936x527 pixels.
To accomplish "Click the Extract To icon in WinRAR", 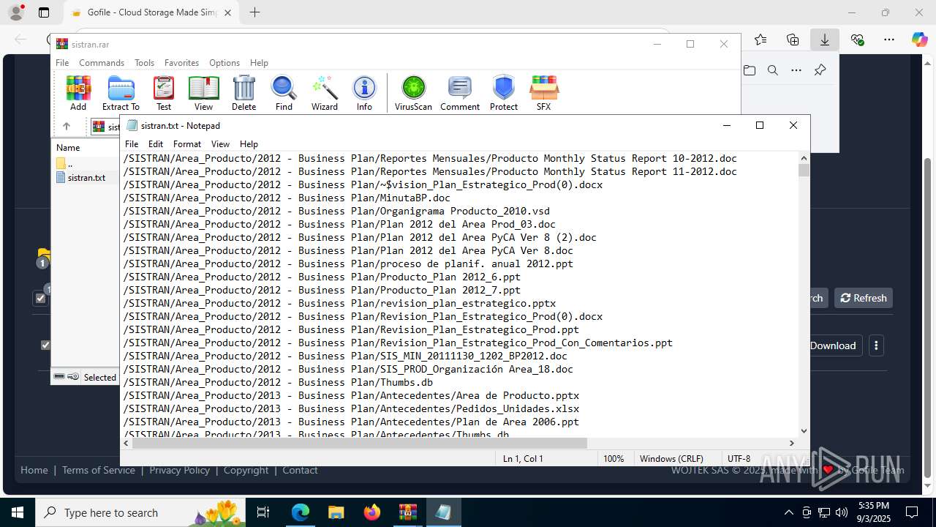I will (x=121, y=93).
